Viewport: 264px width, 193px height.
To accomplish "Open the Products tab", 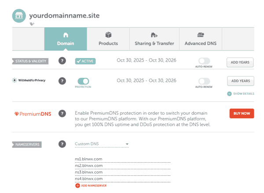I will coord(108,39).
